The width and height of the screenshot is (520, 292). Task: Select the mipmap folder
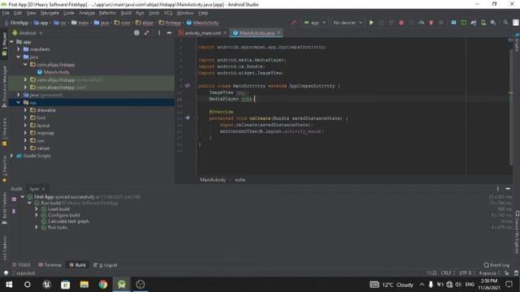45,133
